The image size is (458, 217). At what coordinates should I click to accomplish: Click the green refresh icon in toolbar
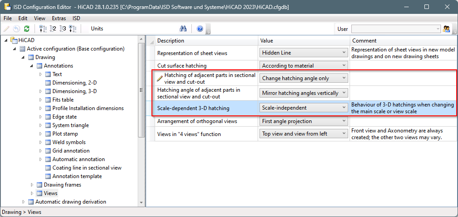[x=26, y=29]
